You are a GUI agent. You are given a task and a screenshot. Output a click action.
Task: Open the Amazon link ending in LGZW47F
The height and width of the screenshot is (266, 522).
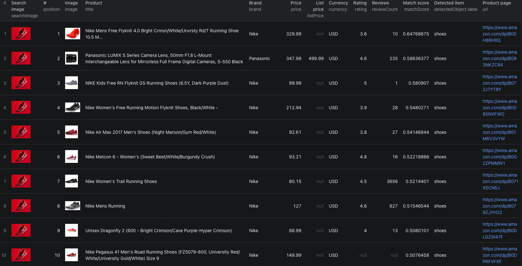point(500,231)
